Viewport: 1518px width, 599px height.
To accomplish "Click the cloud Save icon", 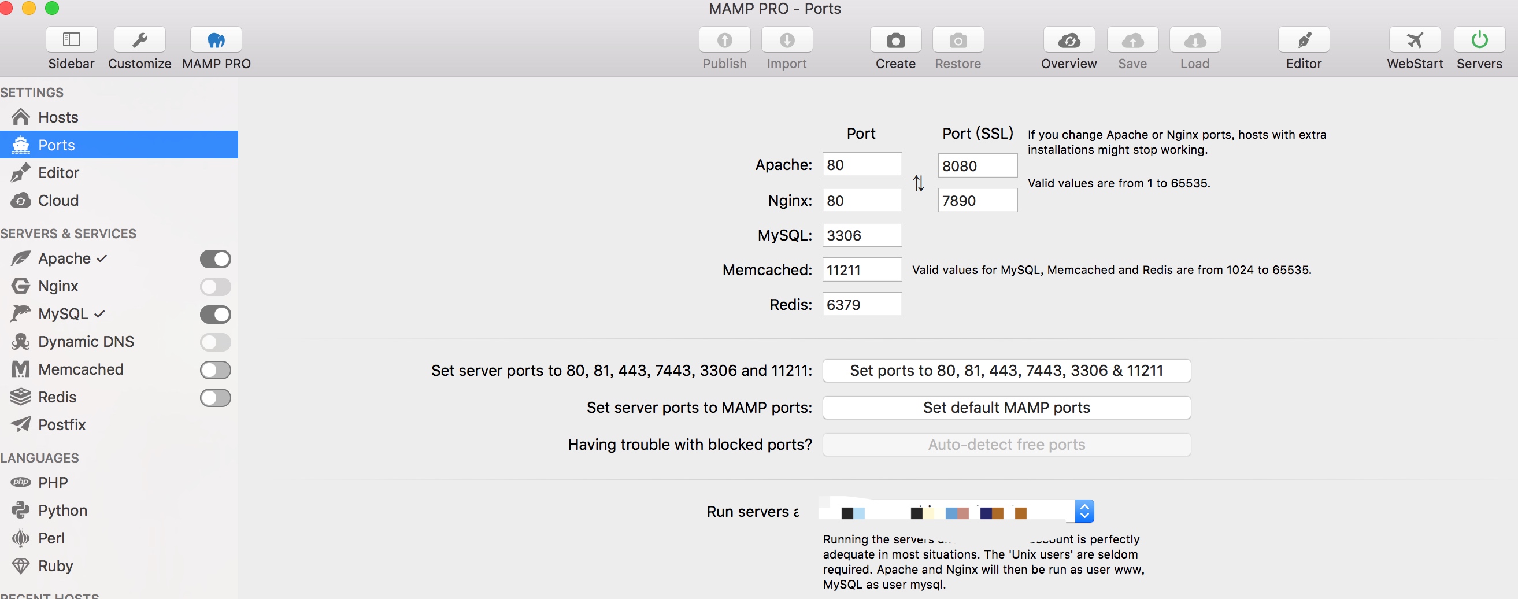I will pyautogui.click(x=1132, y=39).
